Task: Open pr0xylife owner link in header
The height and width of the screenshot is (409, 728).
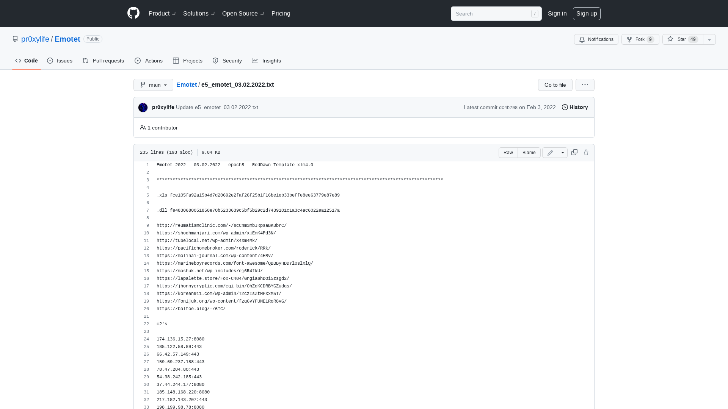Action: (x=35, y=39)
